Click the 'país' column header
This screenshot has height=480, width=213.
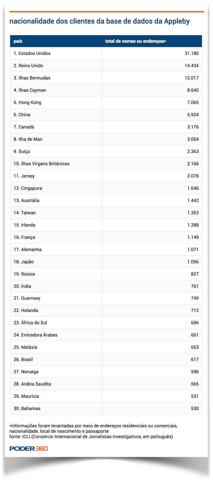point(18,41)
